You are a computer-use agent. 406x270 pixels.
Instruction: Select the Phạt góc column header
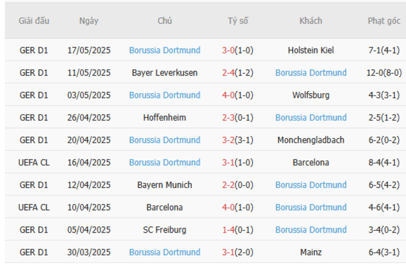[384, 21]
